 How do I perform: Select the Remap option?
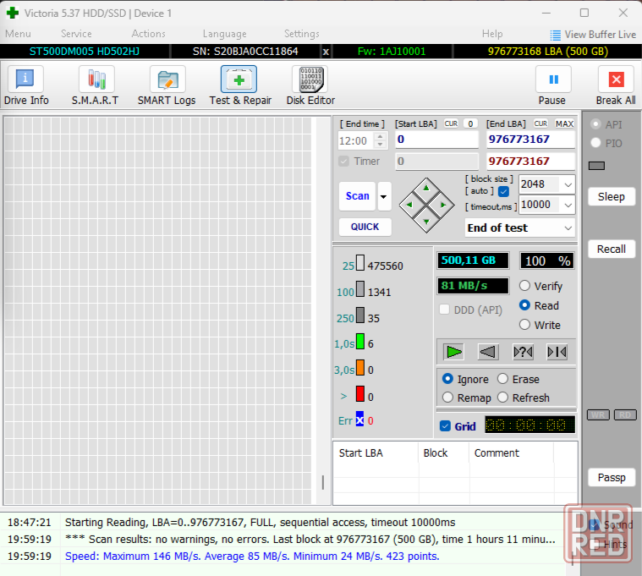(448, 398)
